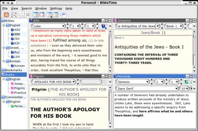Collapse the Greek branch in the tree
Viewport: 198px width, 131px height.
[4, 48]
